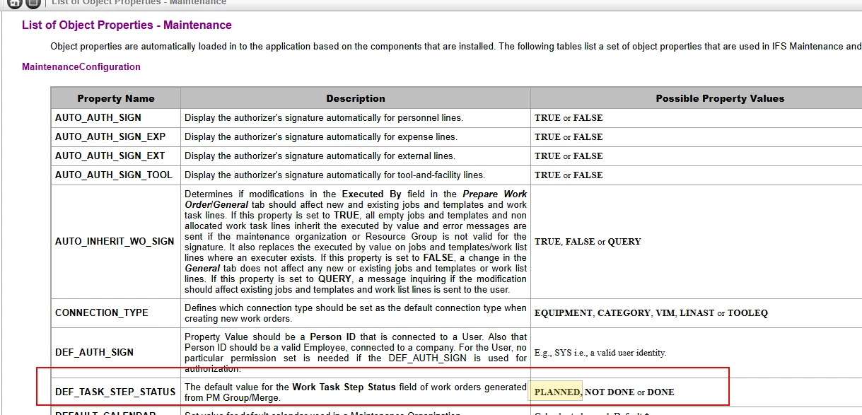This screenshot has width=862, height=415.
Task: Click the home icon in the top bar
Action: coord(14,3)
